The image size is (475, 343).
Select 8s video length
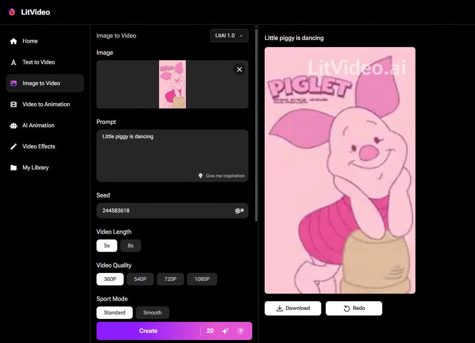point(130,245)
